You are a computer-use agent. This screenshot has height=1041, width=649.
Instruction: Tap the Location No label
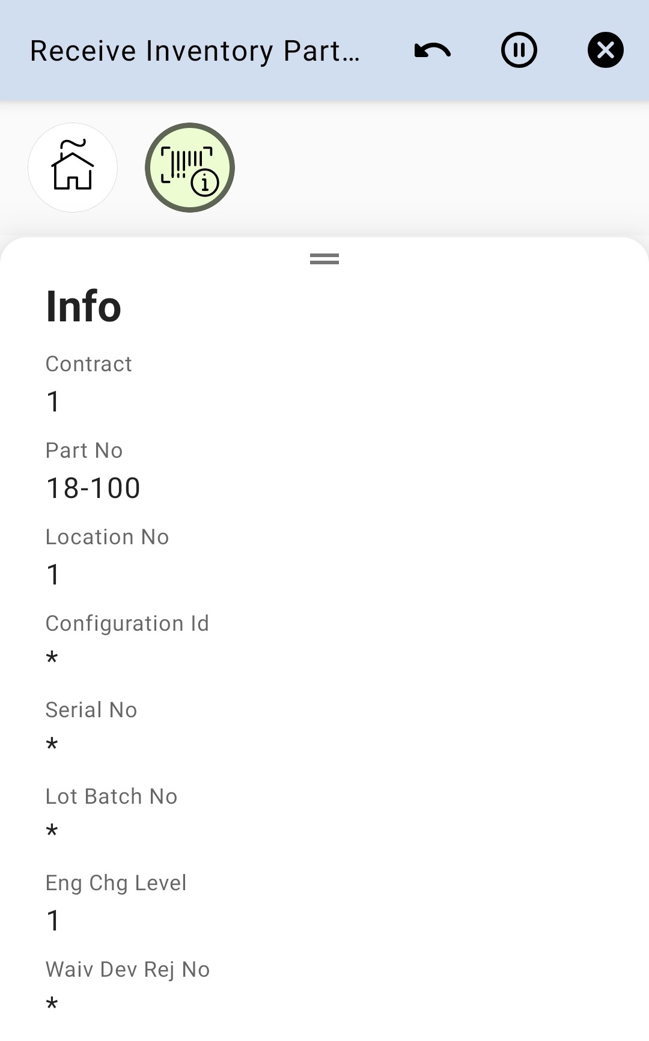point(108,537)
